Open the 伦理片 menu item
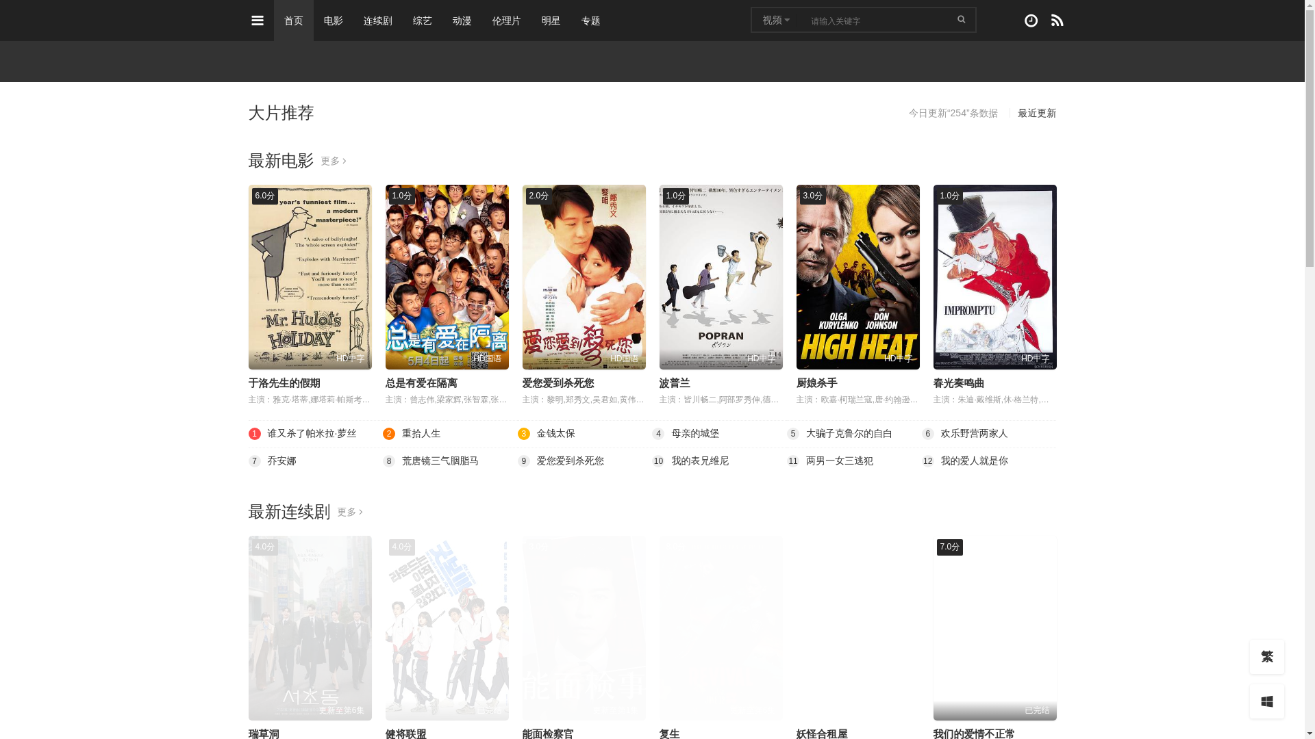The width and height of the screenshot is (1315, 739). click(x=507, y=21)
